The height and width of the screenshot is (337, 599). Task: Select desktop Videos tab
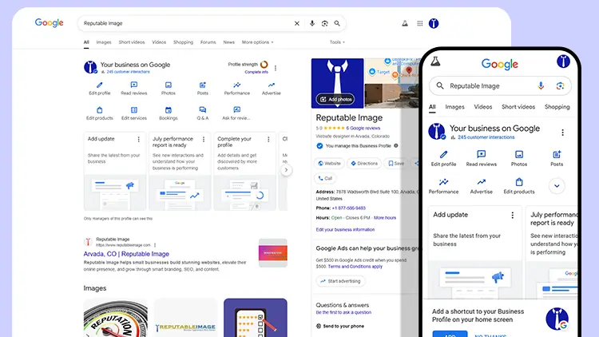click(159, 42)
